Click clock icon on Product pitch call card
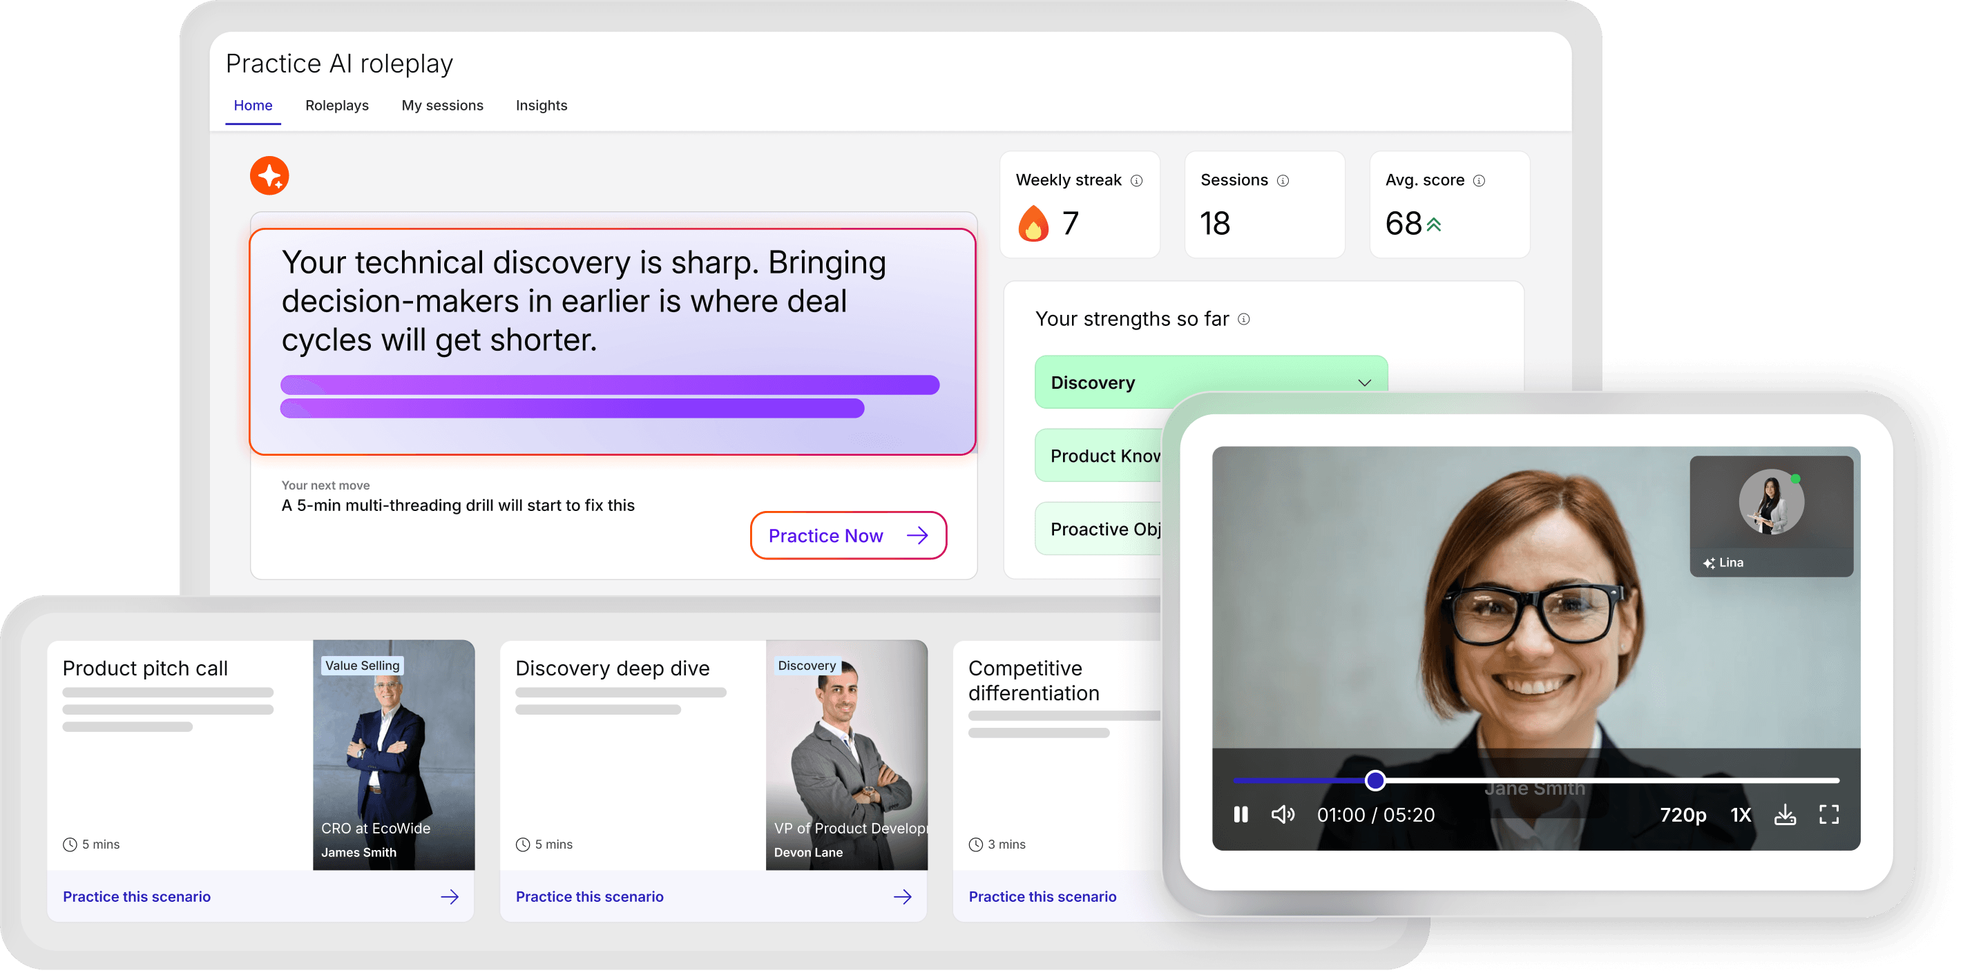 pyautogui.click(x=70, y=844)
